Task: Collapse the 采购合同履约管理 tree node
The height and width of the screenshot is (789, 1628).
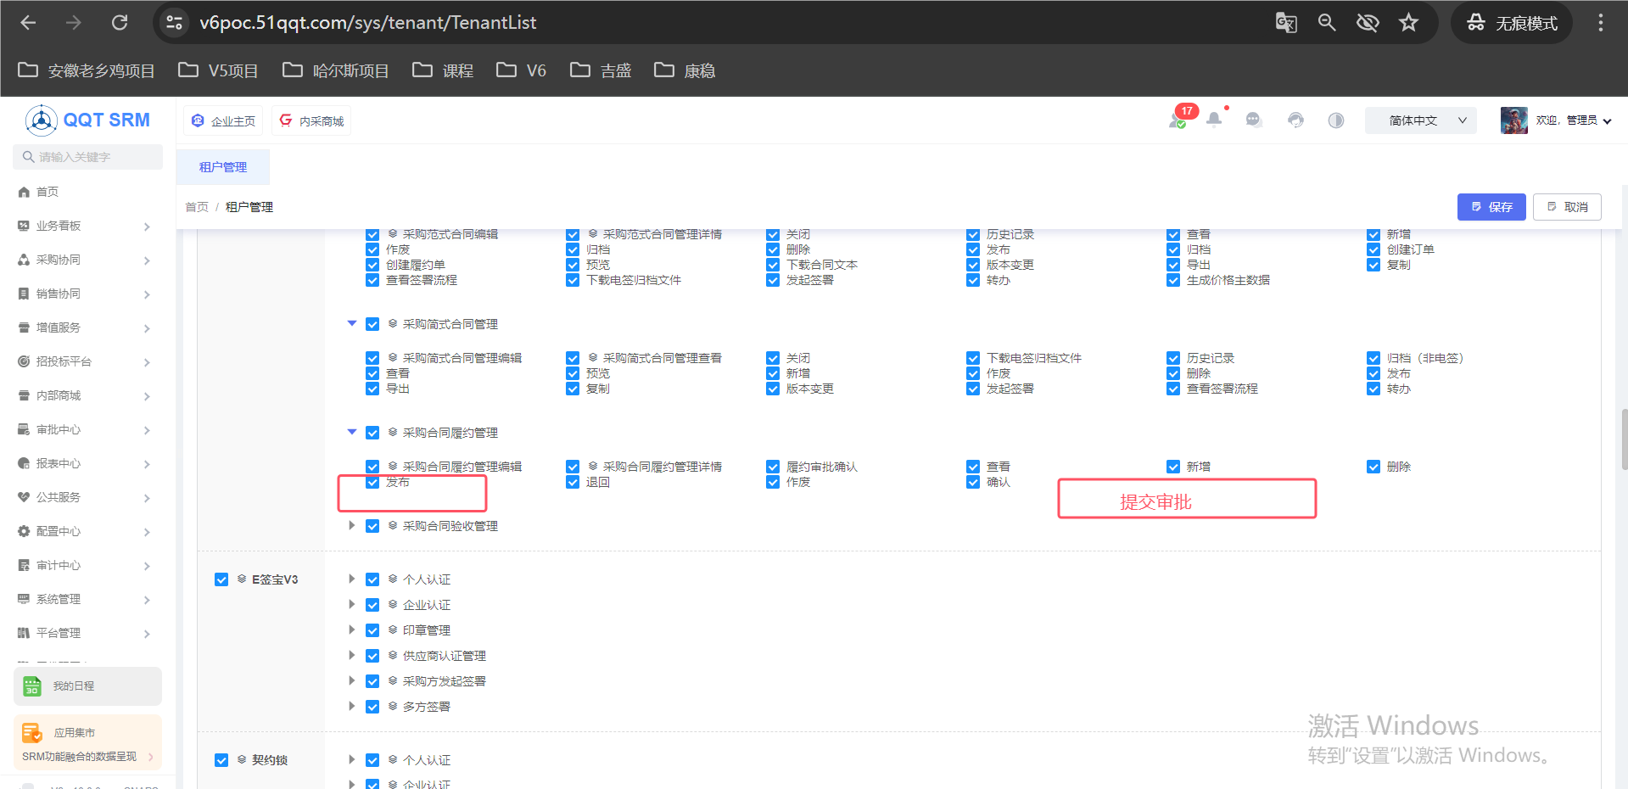Action: (x=351, y=432)
